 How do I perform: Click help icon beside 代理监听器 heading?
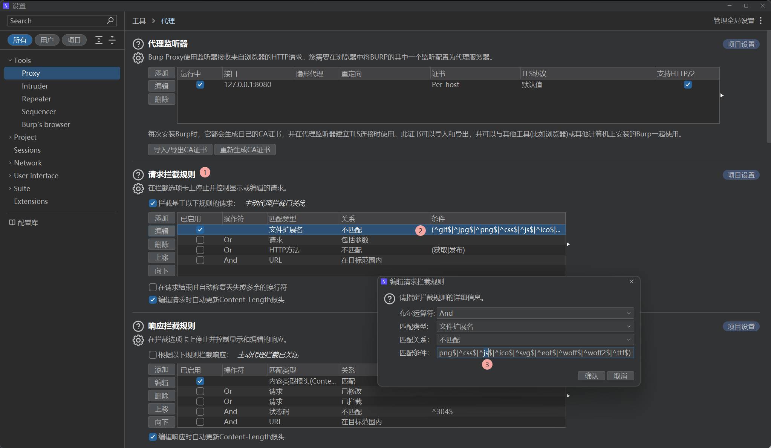138,44
